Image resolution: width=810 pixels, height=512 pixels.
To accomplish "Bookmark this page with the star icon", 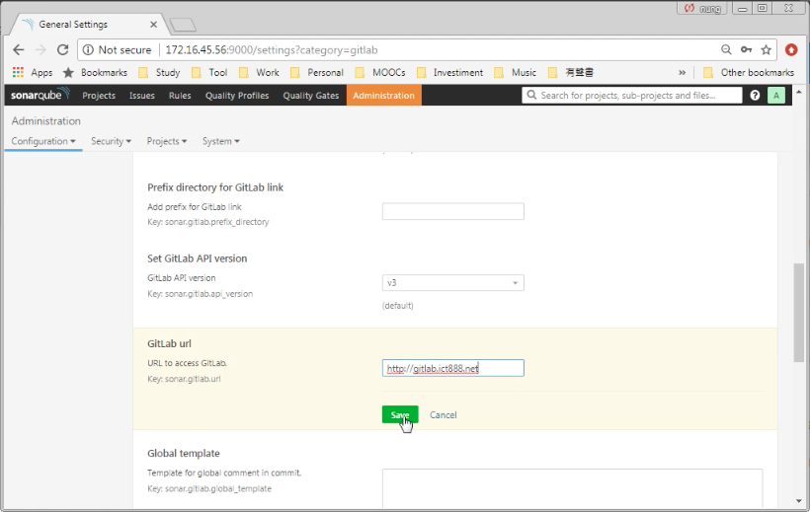I will (767, 49).
